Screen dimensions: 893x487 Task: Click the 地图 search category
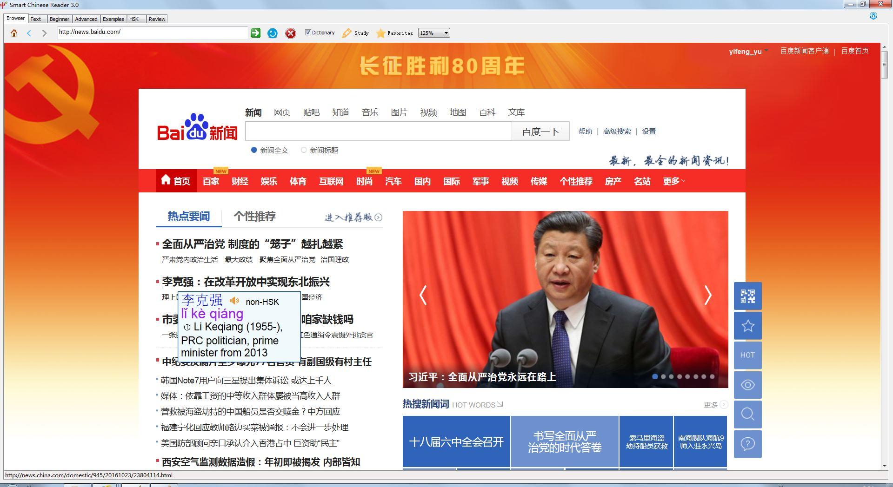pyautogui.click(x=458, y=112)
